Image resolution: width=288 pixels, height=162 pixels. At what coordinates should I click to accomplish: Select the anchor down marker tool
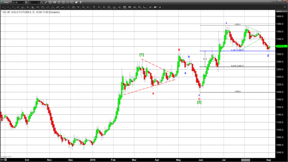(x=104, y=7)
